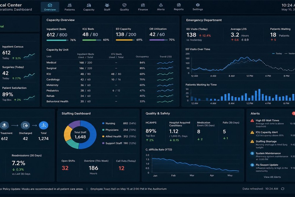Open the System Maintenance notice
Screen dimensions: 295x197
click(x=273, y=156)
